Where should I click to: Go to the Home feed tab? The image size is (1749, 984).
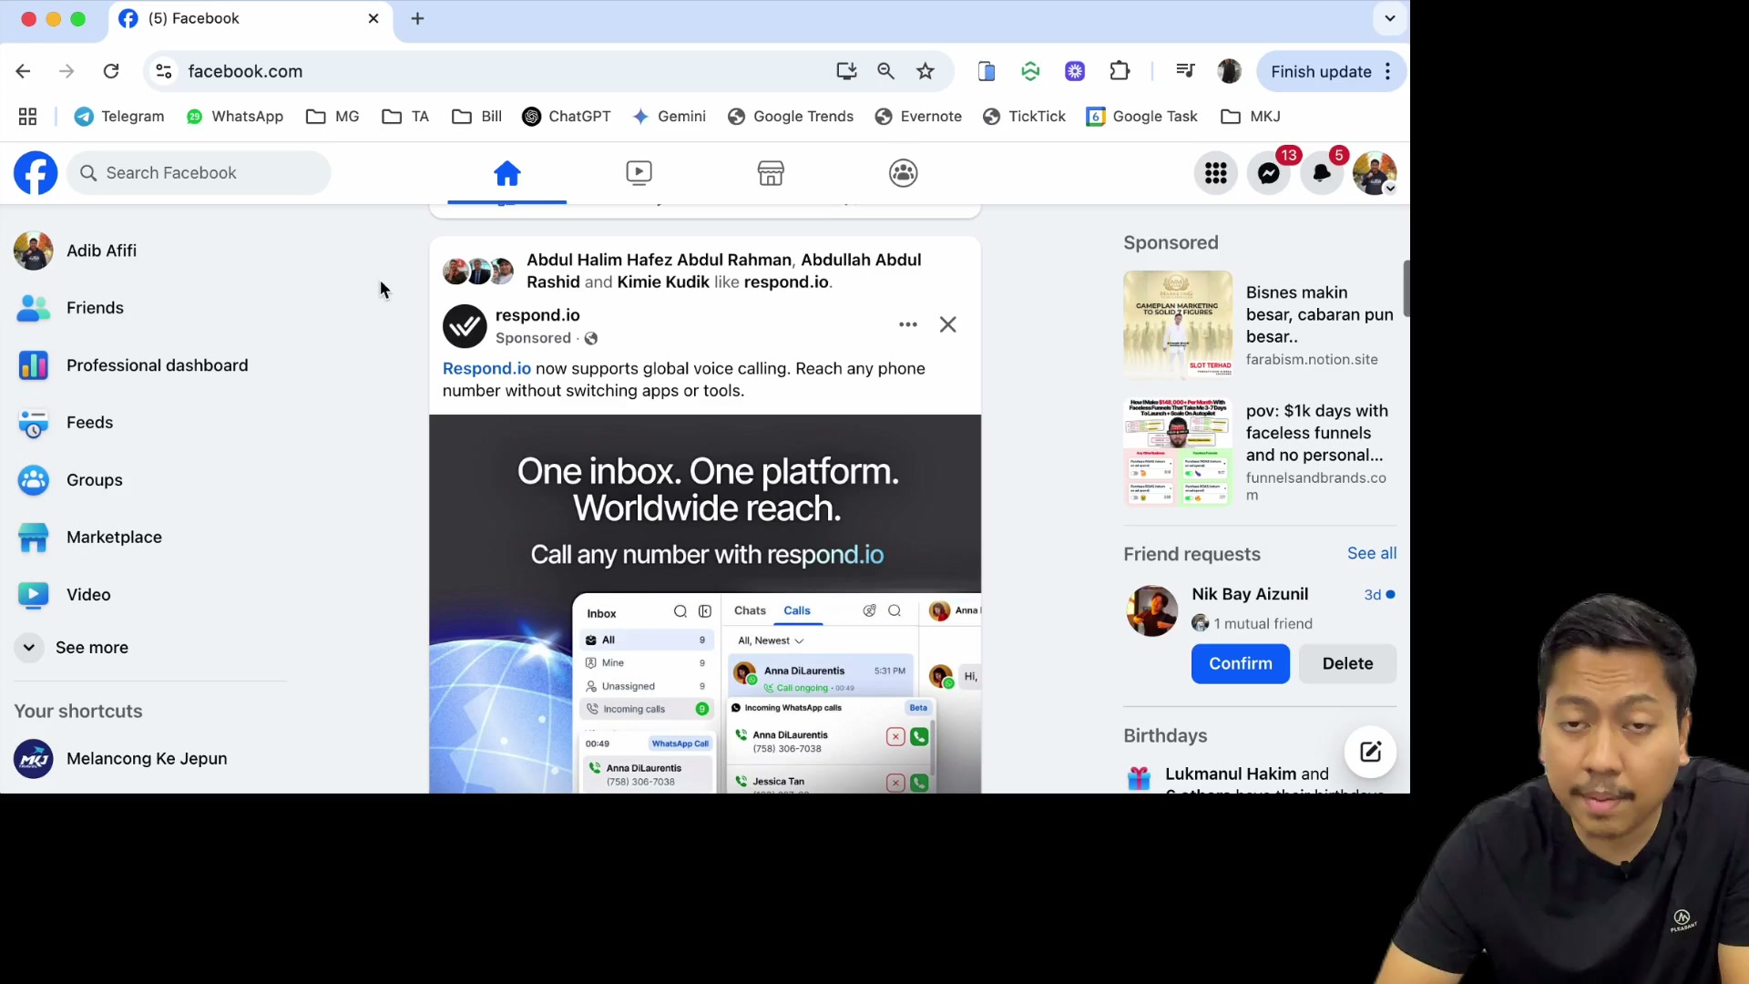(x=507, y=173)
